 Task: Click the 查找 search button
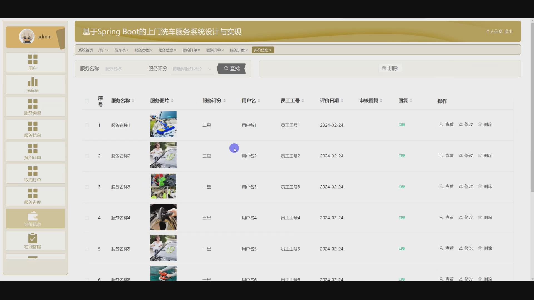pos(232,69)
